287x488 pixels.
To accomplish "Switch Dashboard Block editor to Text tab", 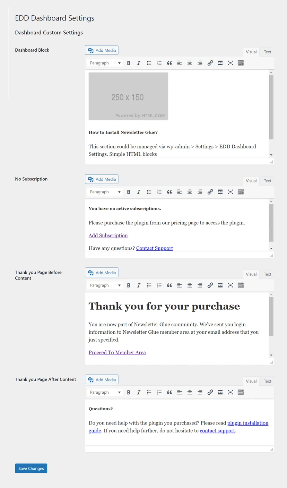I will 267,52.
